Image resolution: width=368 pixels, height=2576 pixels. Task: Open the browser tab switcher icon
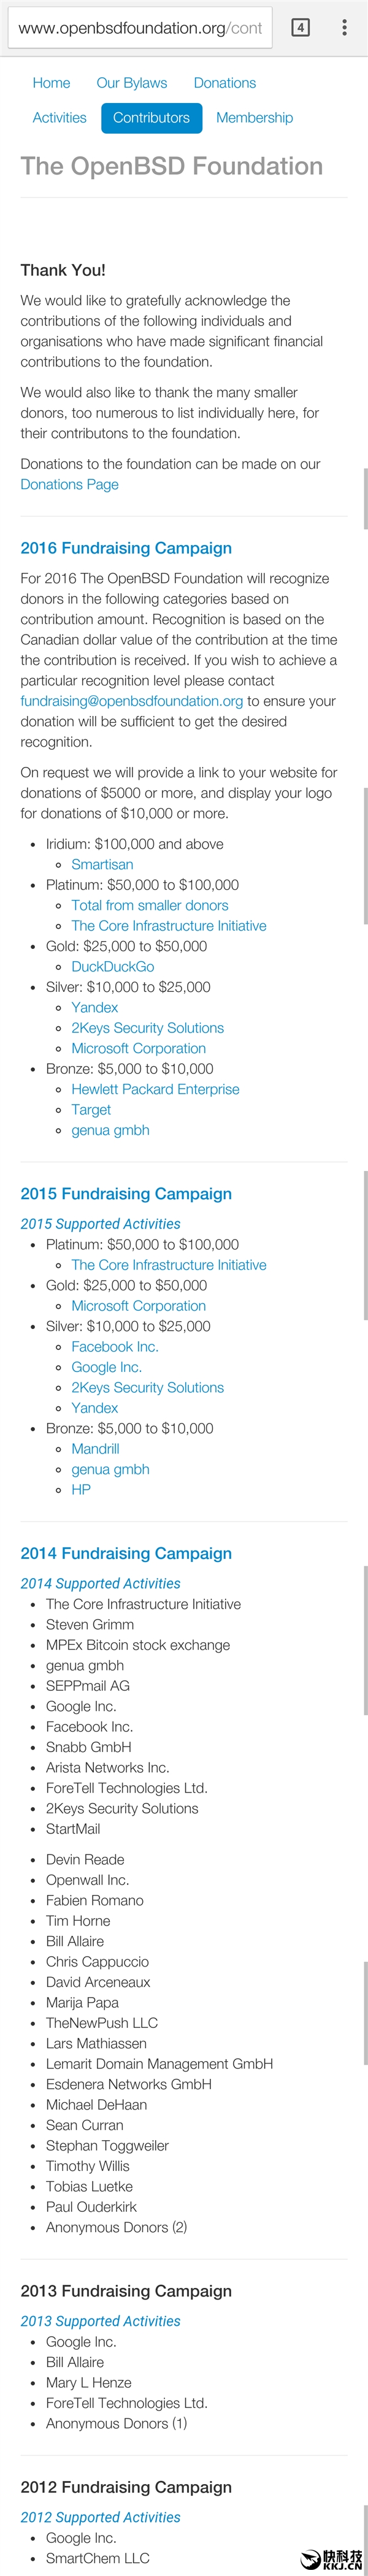300,28
